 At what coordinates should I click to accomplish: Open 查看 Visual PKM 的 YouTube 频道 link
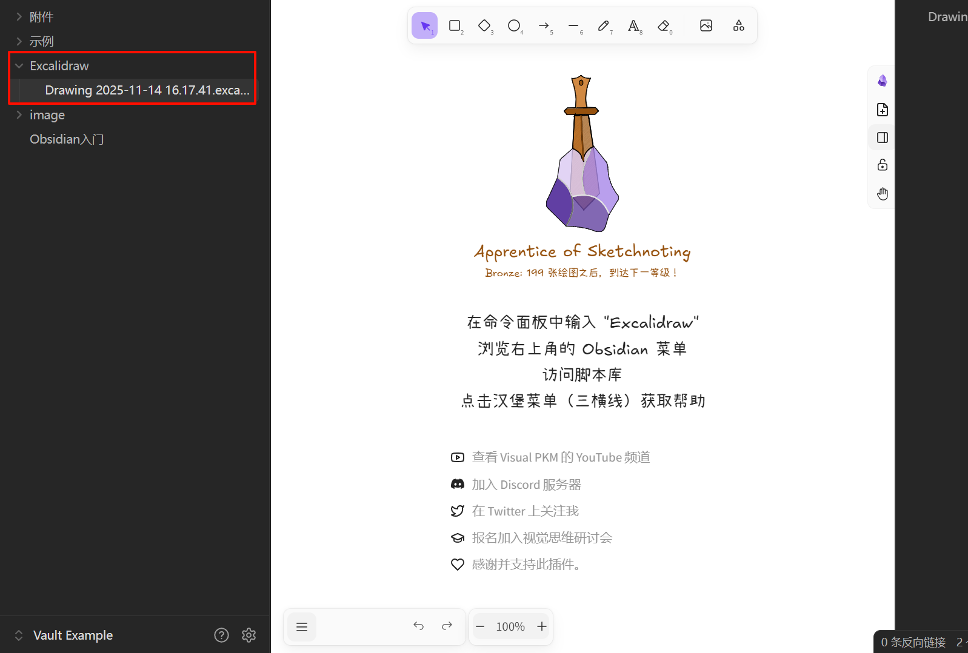[x=550, y=457]
